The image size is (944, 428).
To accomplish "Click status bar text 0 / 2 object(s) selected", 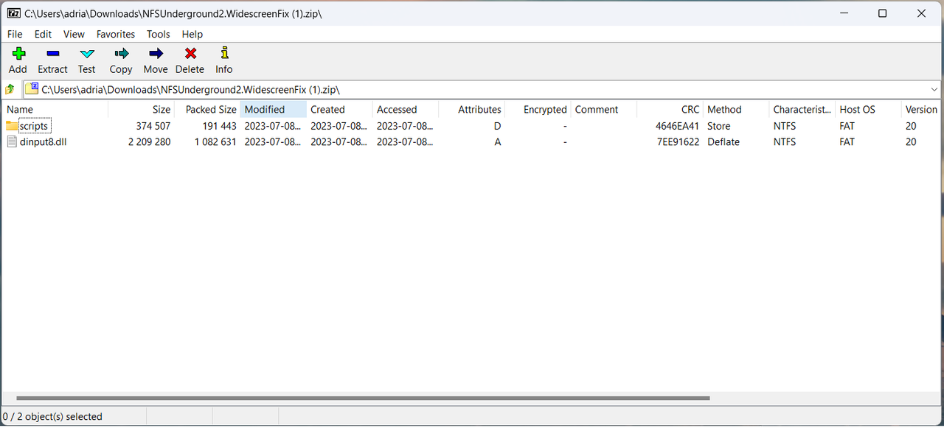I will pos(52,416).
